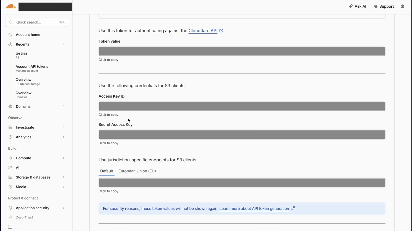
Task: Click the Analytics sidebar label
Action: click(x=24, y=137)
